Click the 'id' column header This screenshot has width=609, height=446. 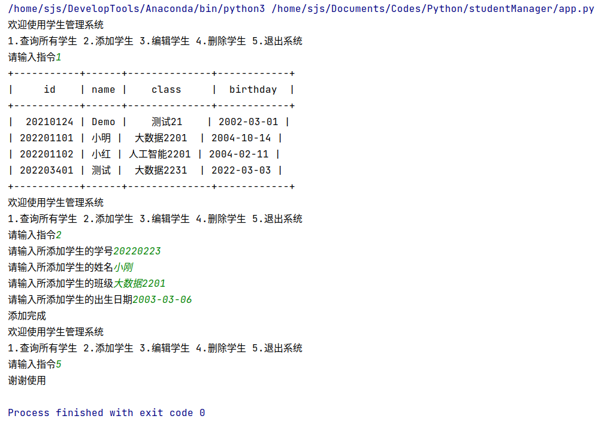click(49, 90)
